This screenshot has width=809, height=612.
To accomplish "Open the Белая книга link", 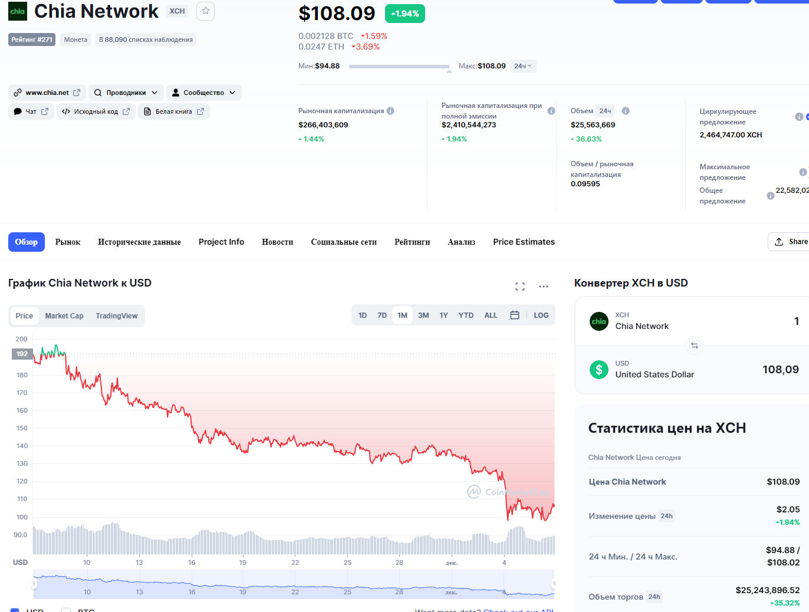I will (174, 111).
